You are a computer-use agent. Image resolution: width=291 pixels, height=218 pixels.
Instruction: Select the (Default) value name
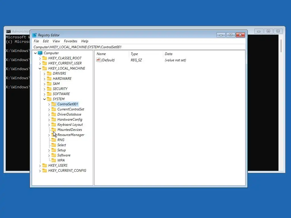coord(108,60)
